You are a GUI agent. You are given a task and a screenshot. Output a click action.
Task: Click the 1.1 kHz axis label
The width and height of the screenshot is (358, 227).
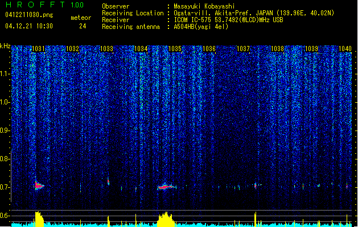point(5,74)
